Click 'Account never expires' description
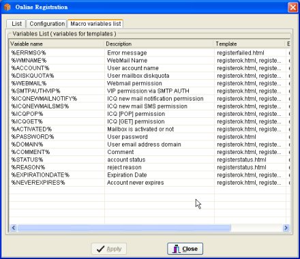This screenshot has height=259, width=300. pos(135,183)
